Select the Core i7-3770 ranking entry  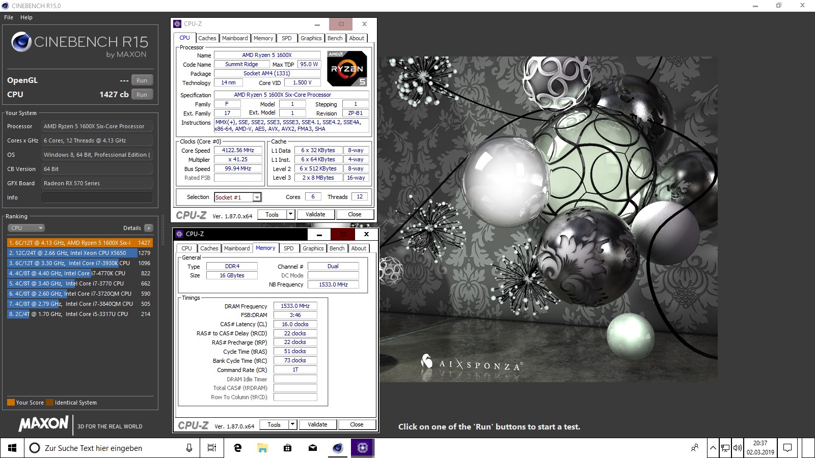tap(79, 283)
